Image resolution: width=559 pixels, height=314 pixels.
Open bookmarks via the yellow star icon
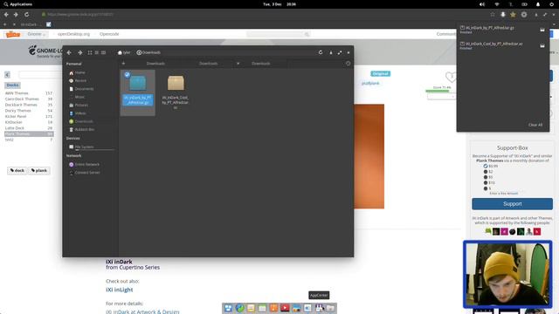(x=513, y=15)
